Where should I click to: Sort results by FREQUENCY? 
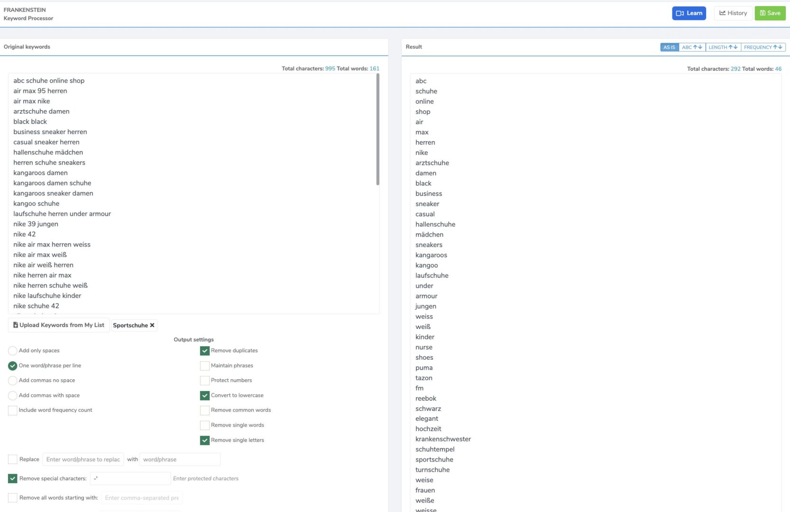pyautogui.click(x=762, y=47)
